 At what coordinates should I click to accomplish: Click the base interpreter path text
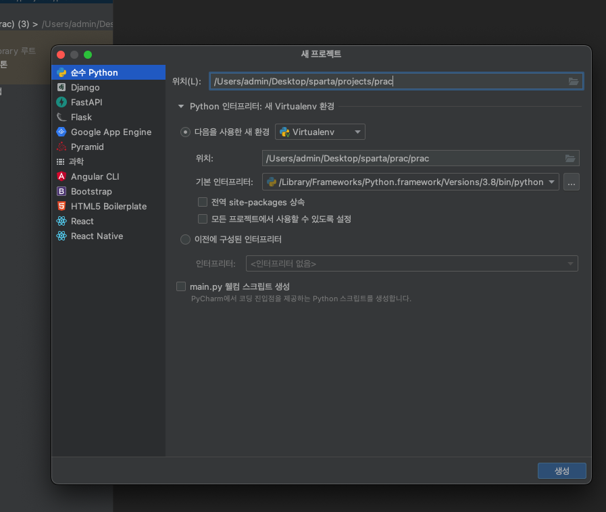point(411,182)
